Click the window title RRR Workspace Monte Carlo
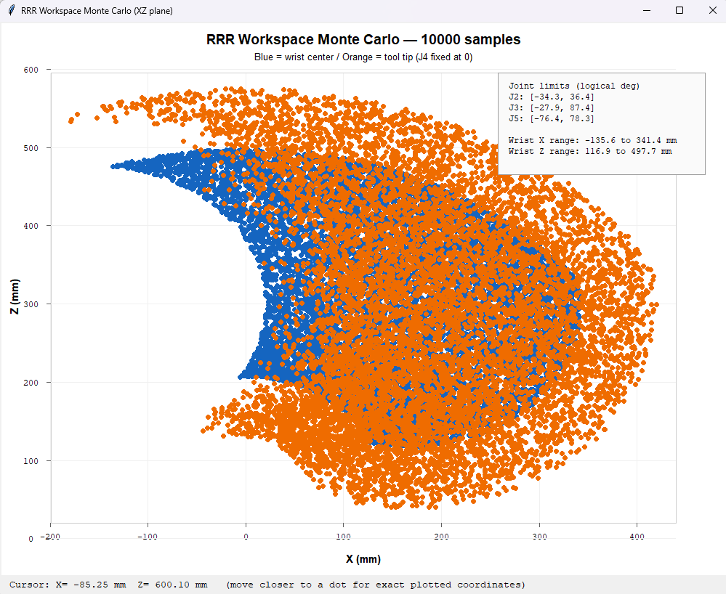This screenshot has height=594, width=726. pos(94,10)
